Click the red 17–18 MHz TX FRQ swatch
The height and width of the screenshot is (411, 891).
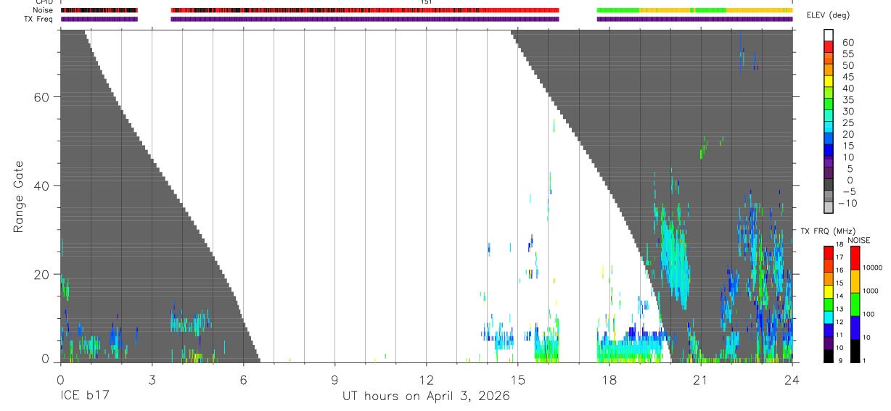click(x=829, y=252)
